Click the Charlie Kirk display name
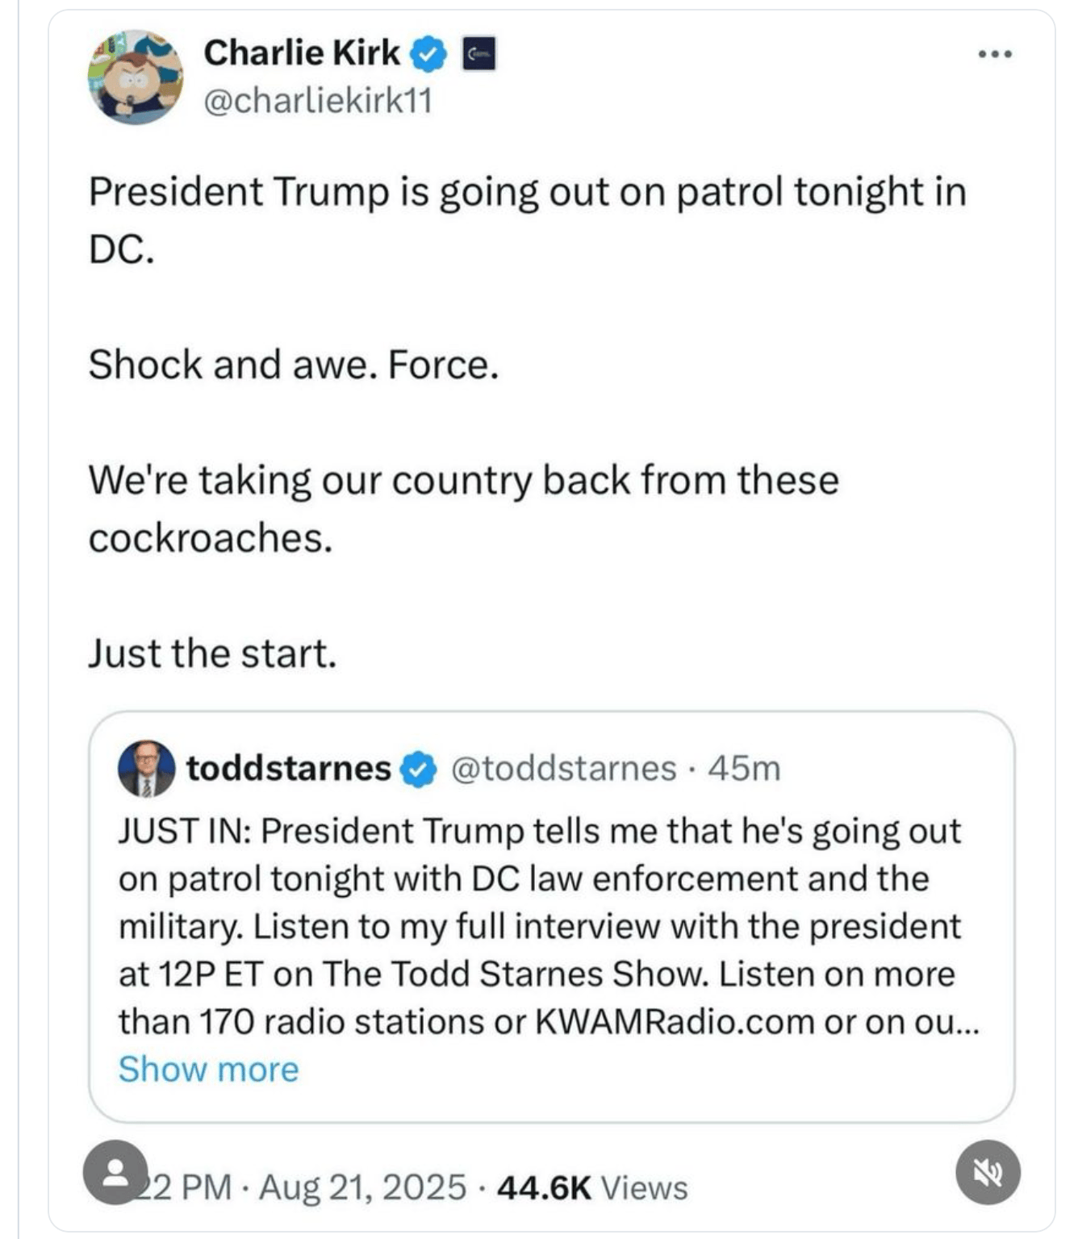 click(x=301, y=53)
